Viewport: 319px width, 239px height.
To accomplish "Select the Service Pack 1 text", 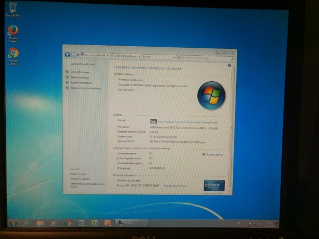I will pos(125,90).
